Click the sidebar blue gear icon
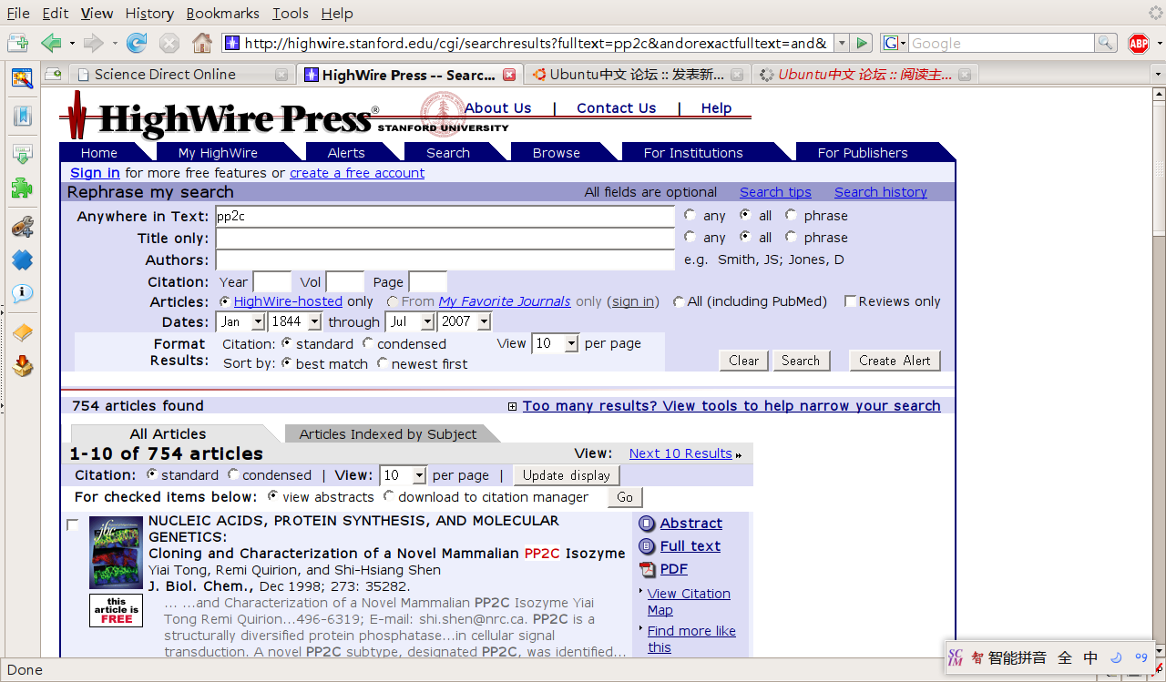 point(22,260)
